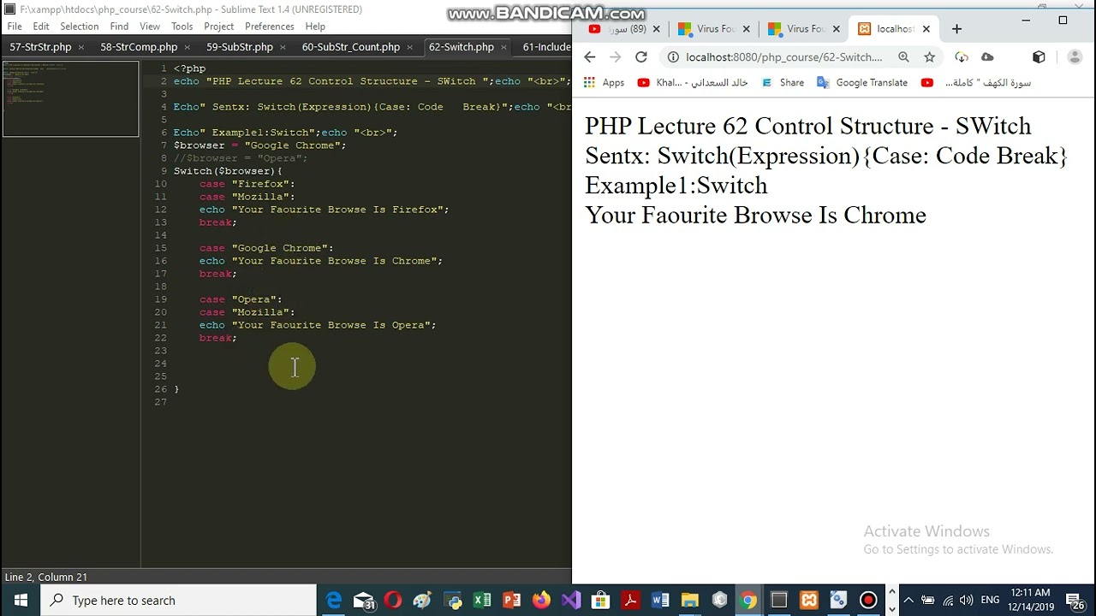Viewport: 1096px width, 616px height.
Task: Open Word from the taskbar
Action: [660, 601]
